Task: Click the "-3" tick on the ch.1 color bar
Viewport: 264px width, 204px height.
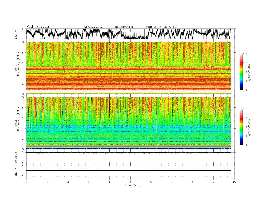Action: click(246, 54)
